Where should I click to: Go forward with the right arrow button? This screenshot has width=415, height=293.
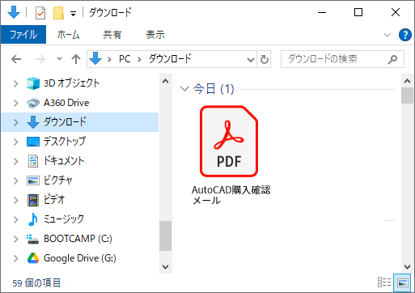pos(40,59)
